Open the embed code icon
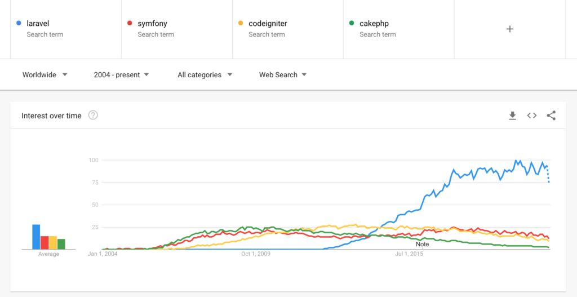This screenshot has width=577, height=297. coord(532,116)
